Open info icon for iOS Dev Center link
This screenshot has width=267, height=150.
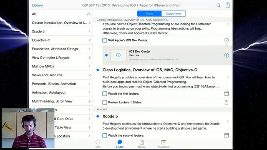[x=227, y=55]
